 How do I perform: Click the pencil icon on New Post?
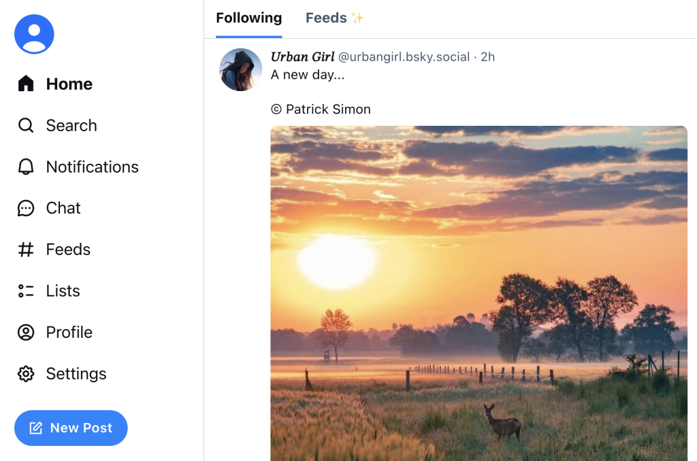35,428
